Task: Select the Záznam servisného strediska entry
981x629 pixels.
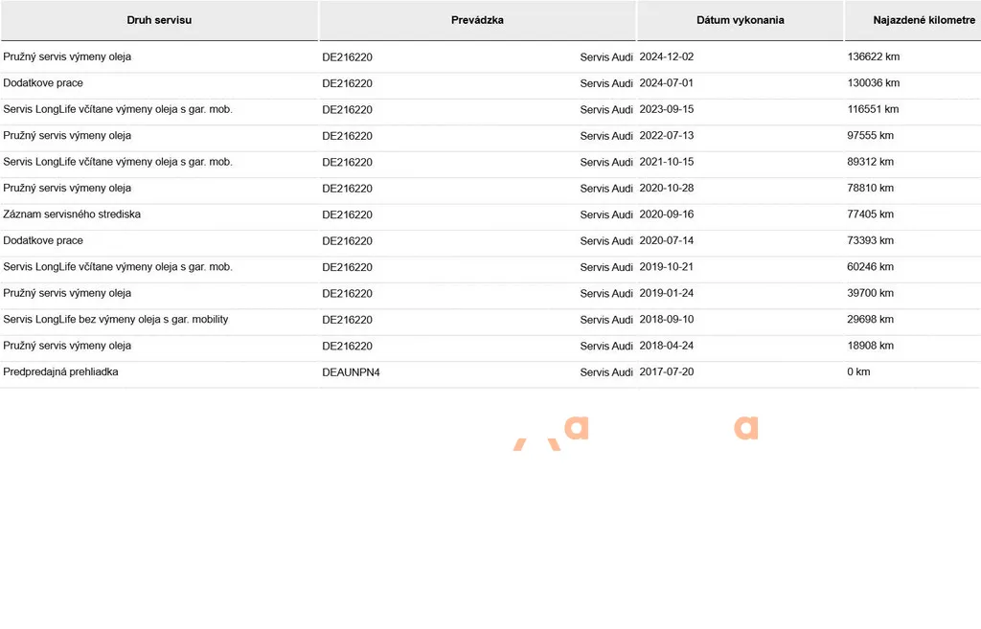Action: 72,213
